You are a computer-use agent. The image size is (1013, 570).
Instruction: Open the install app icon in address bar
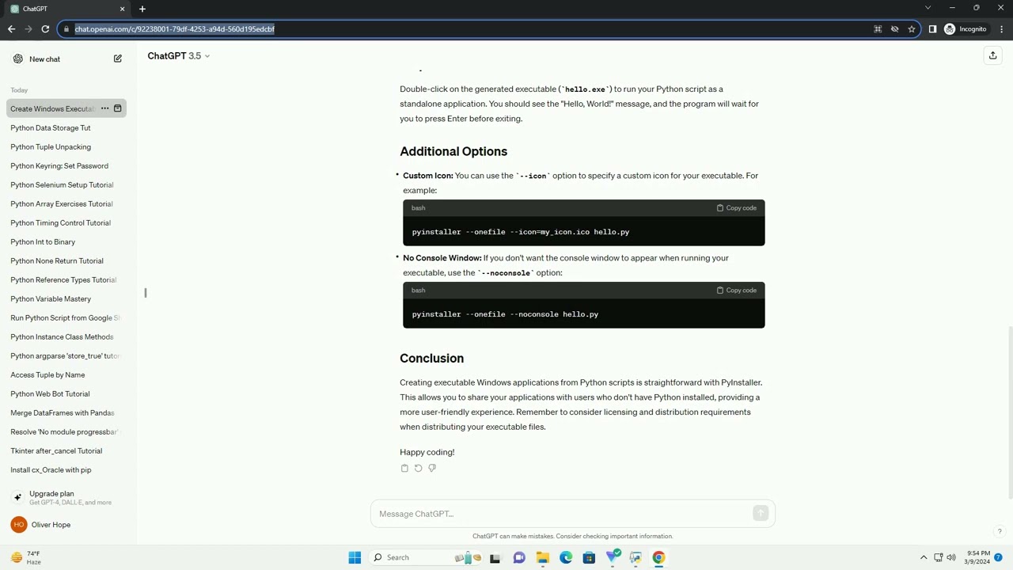point(878,29)
